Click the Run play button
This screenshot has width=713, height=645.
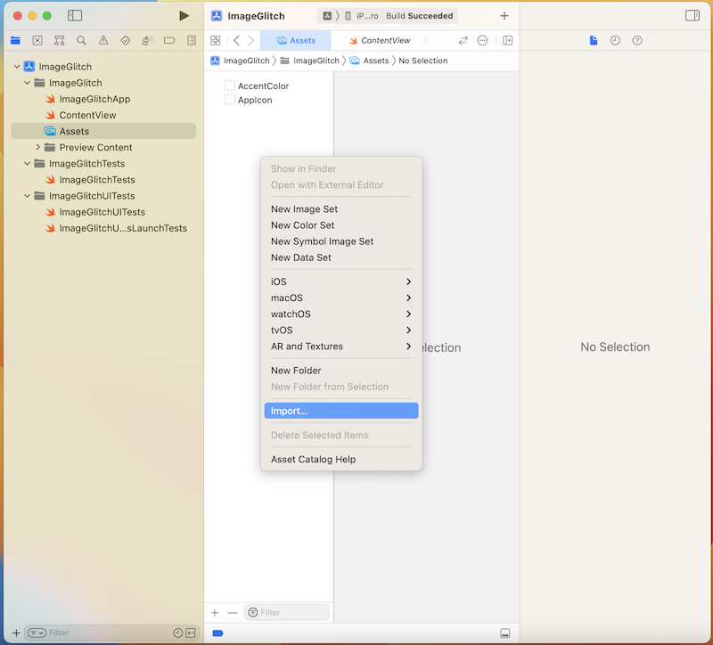tap(184, 16)
